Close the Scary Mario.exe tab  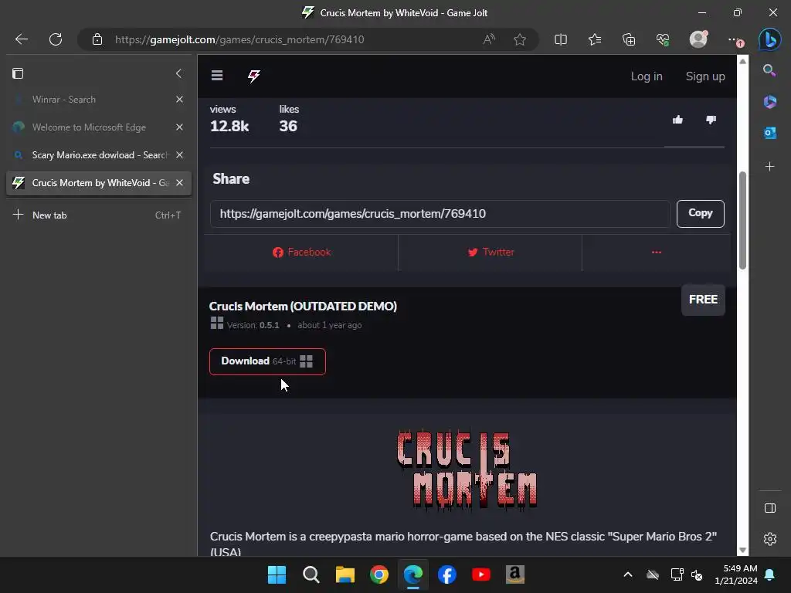(179, 154)
